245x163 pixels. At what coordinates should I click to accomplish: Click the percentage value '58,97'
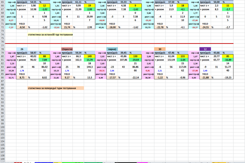coord(33,53)
